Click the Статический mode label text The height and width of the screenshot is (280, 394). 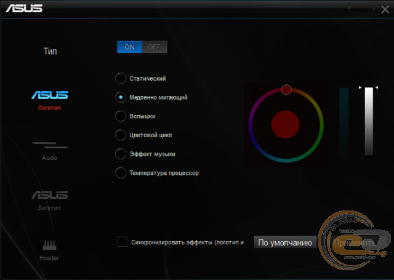[x=148, y=78]
